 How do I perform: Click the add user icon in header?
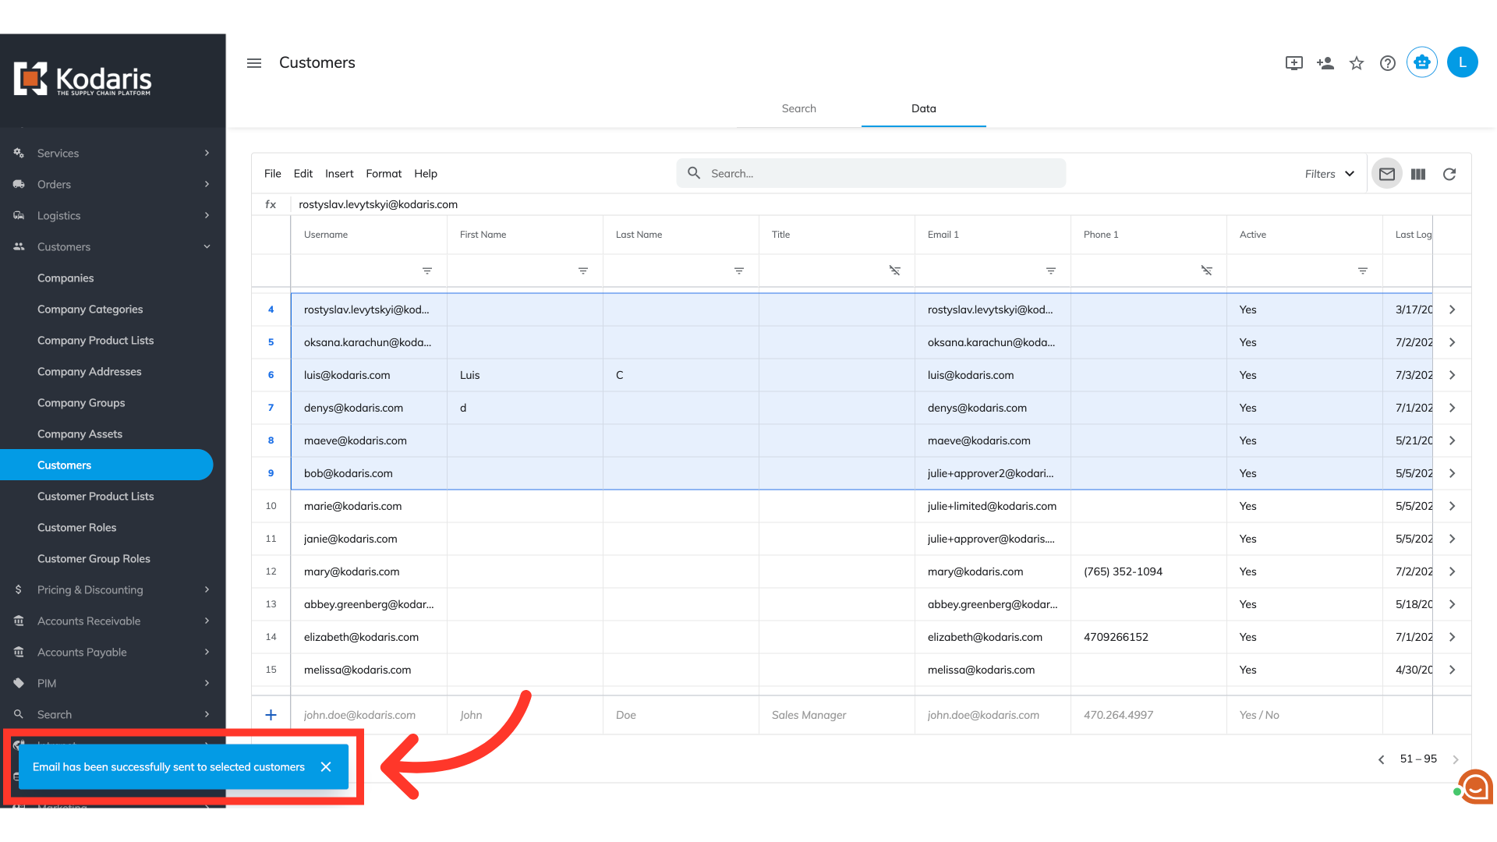[x=1325, y=63]
